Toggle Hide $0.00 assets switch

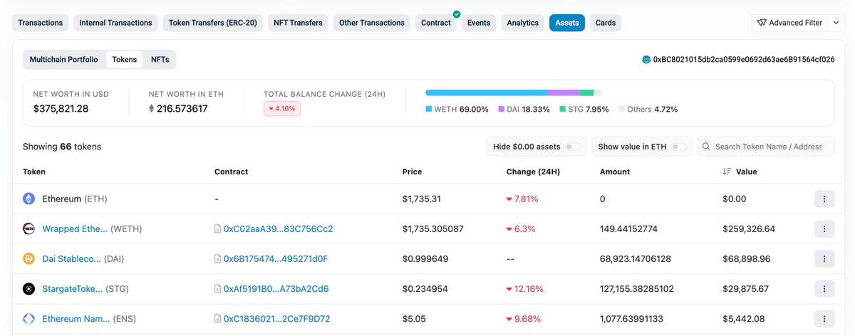573,147
